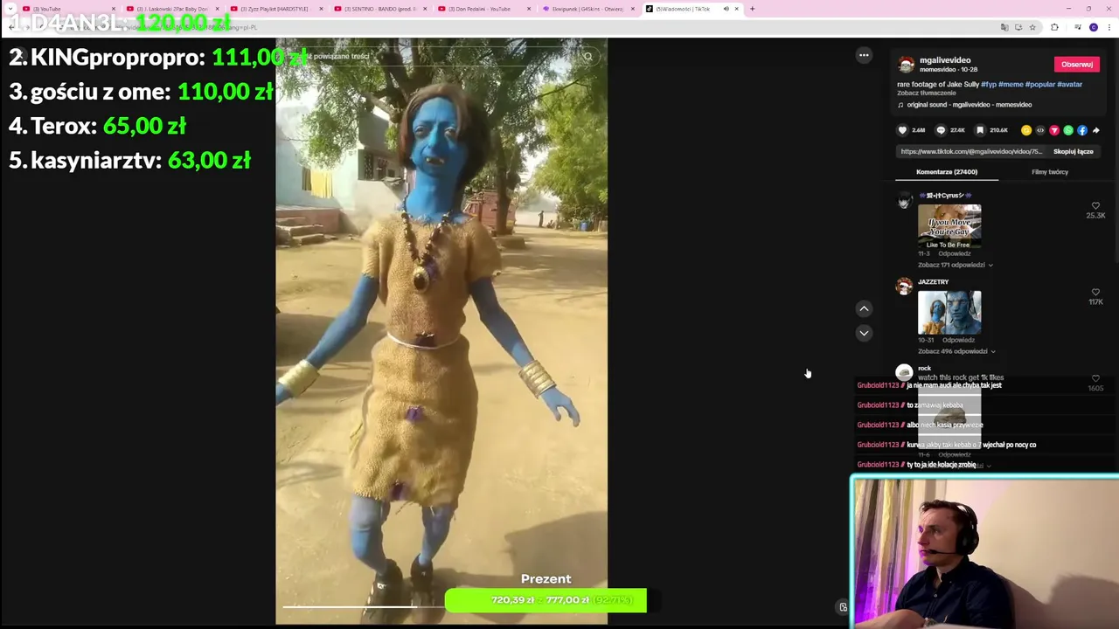Open a new browser tab with plus
Viewport: 1119px width, 629px height.
(x=752, y=9)
